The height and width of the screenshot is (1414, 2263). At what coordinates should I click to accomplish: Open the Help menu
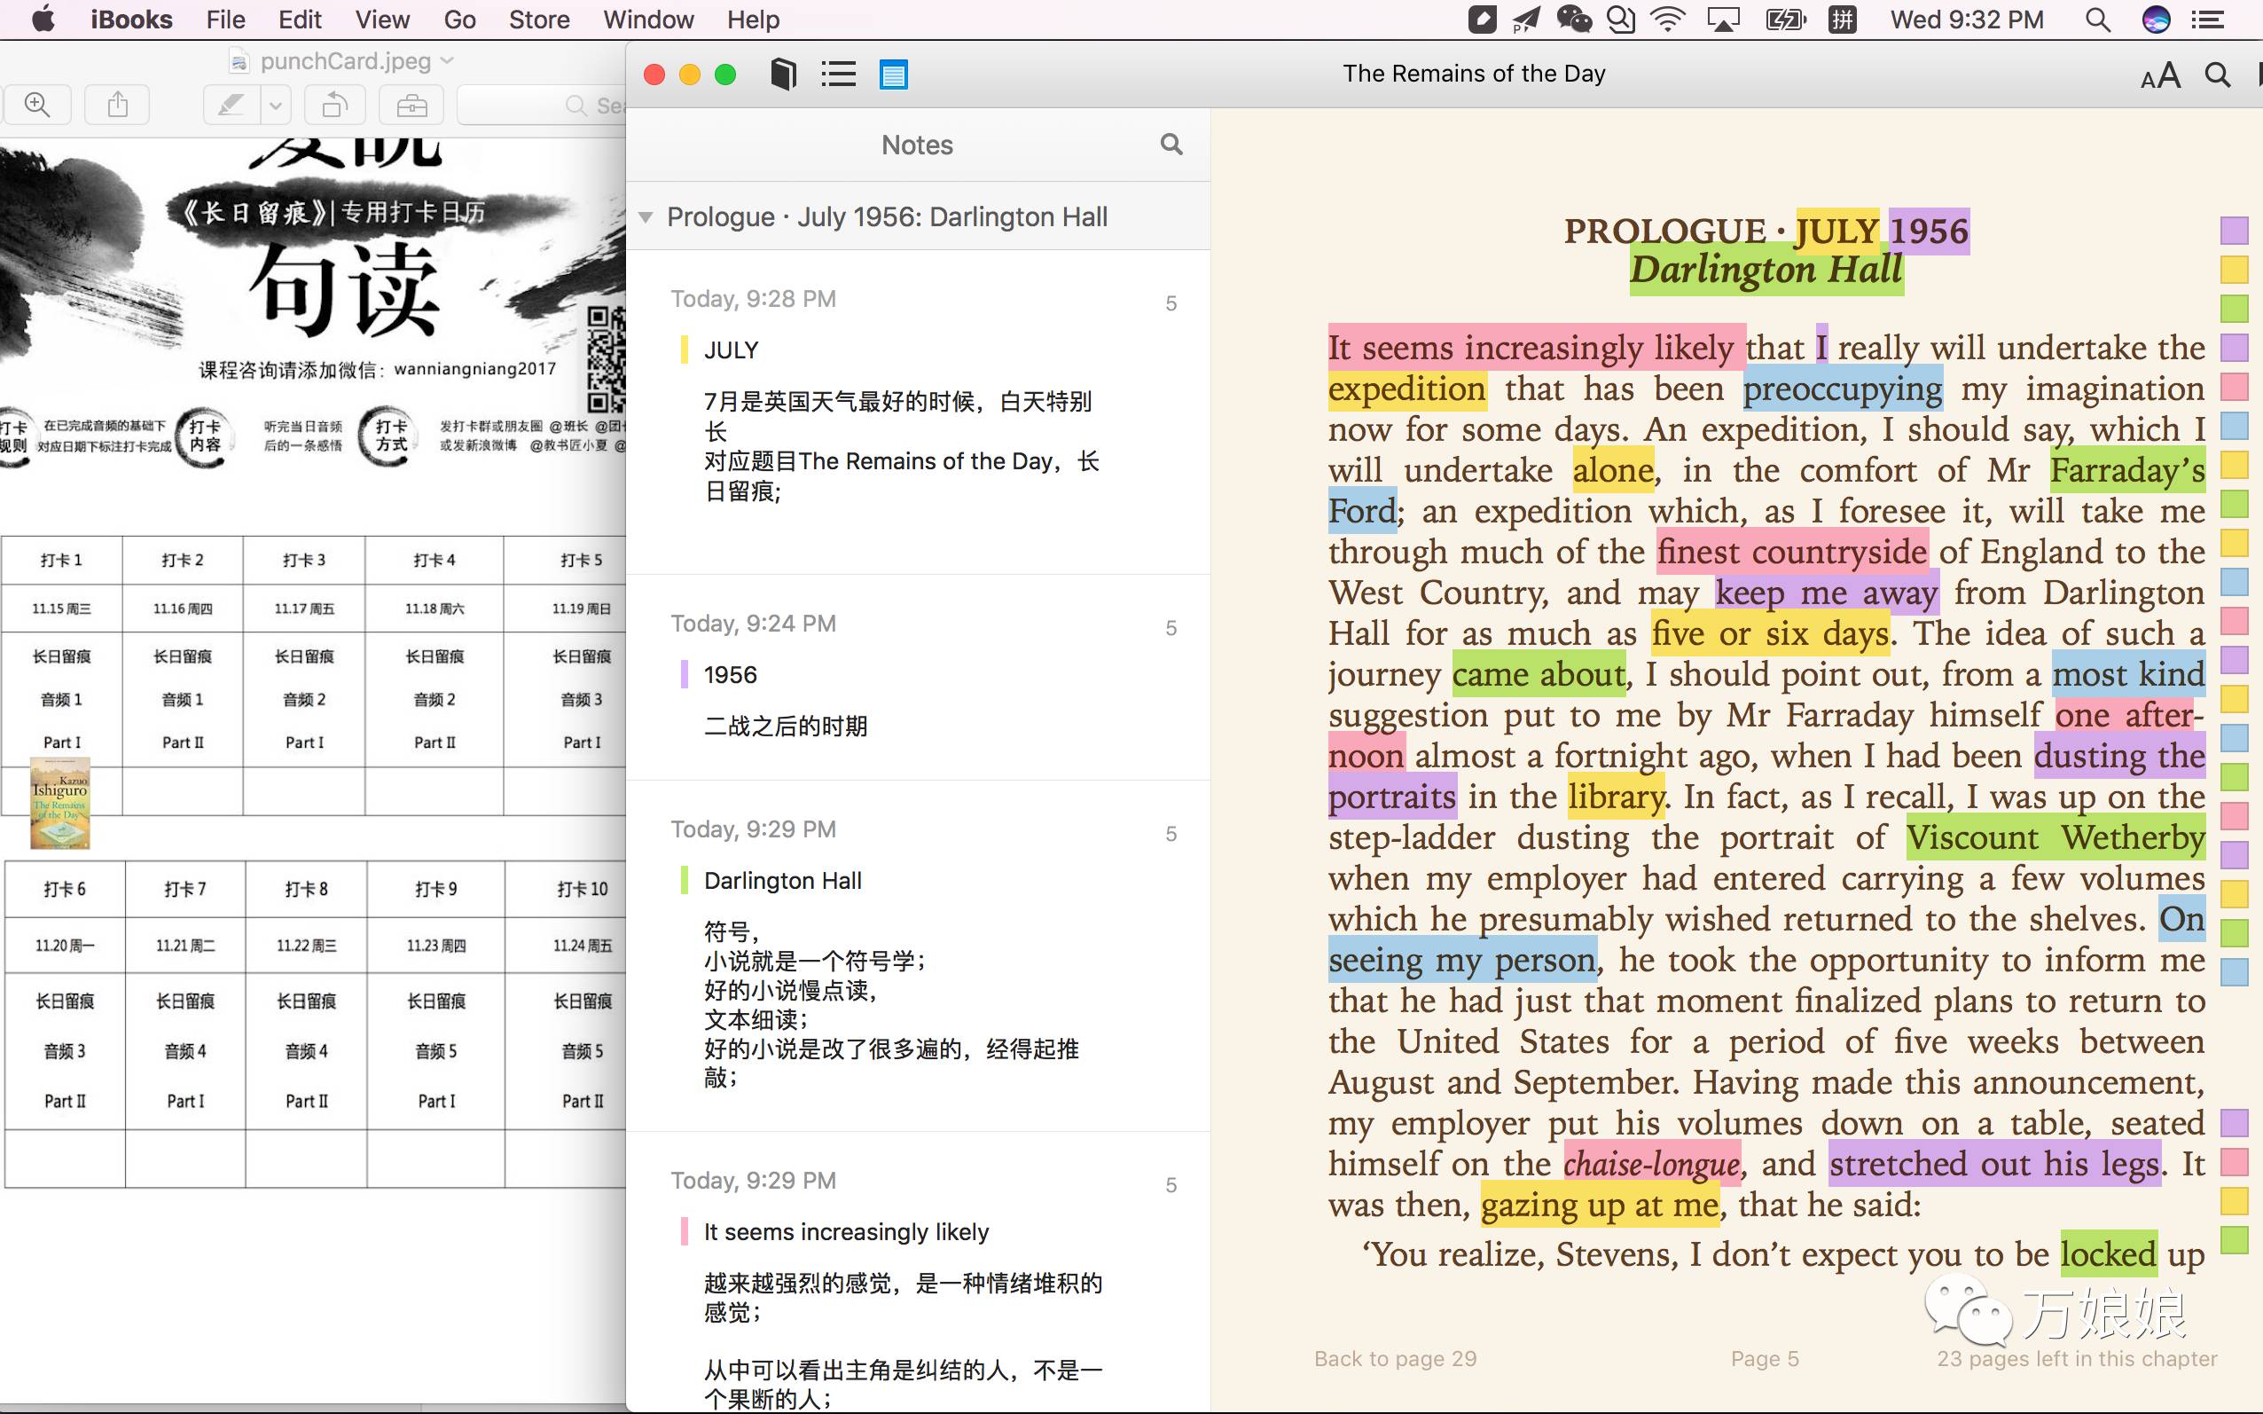coord(753,20)
